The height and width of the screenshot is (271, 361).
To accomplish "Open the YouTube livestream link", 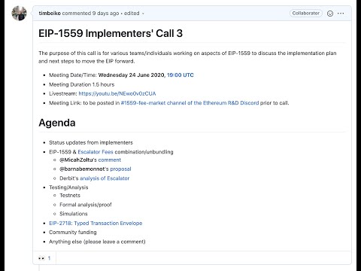I will tap(117, 93).
